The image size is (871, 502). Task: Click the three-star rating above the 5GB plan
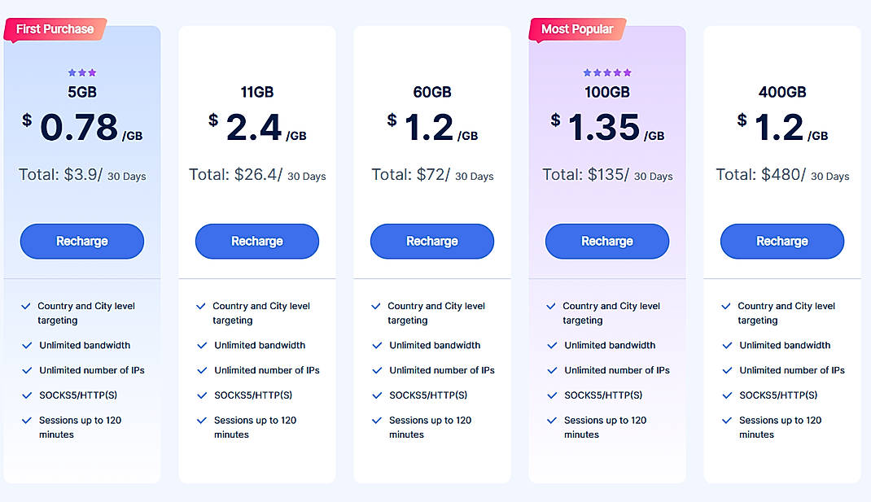[x=81, y=72]
